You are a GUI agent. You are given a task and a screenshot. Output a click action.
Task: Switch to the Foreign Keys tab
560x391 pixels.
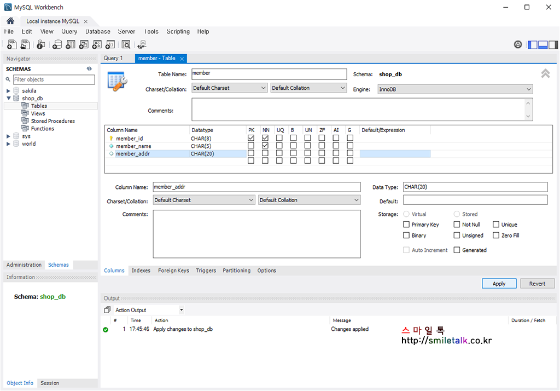pyautogui.click(x=173, y=271)
